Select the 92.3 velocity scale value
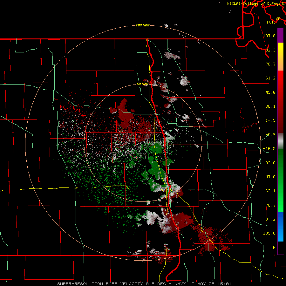This screenshot has height=286, width=286. click(270, 50)
